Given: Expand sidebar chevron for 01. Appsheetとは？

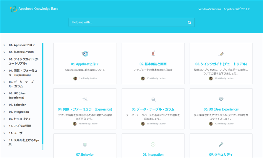Looking at the screenshot, I should [4, 45].
